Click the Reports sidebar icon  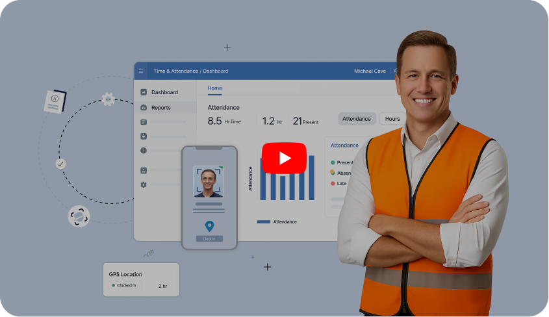(144, 107)
